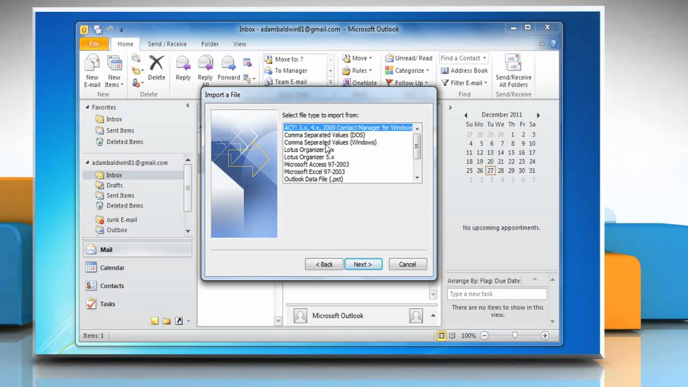Click the < Back button

tap(324, 264)
